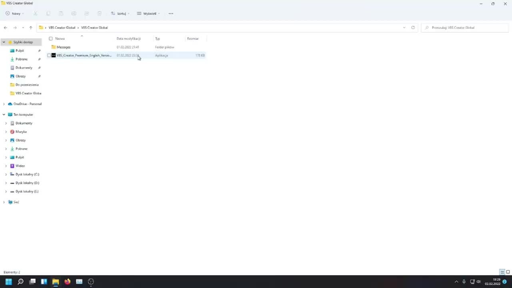Open taskbar Search icon
The height and width of the screenshot is (288, 512).
[20, 282]
